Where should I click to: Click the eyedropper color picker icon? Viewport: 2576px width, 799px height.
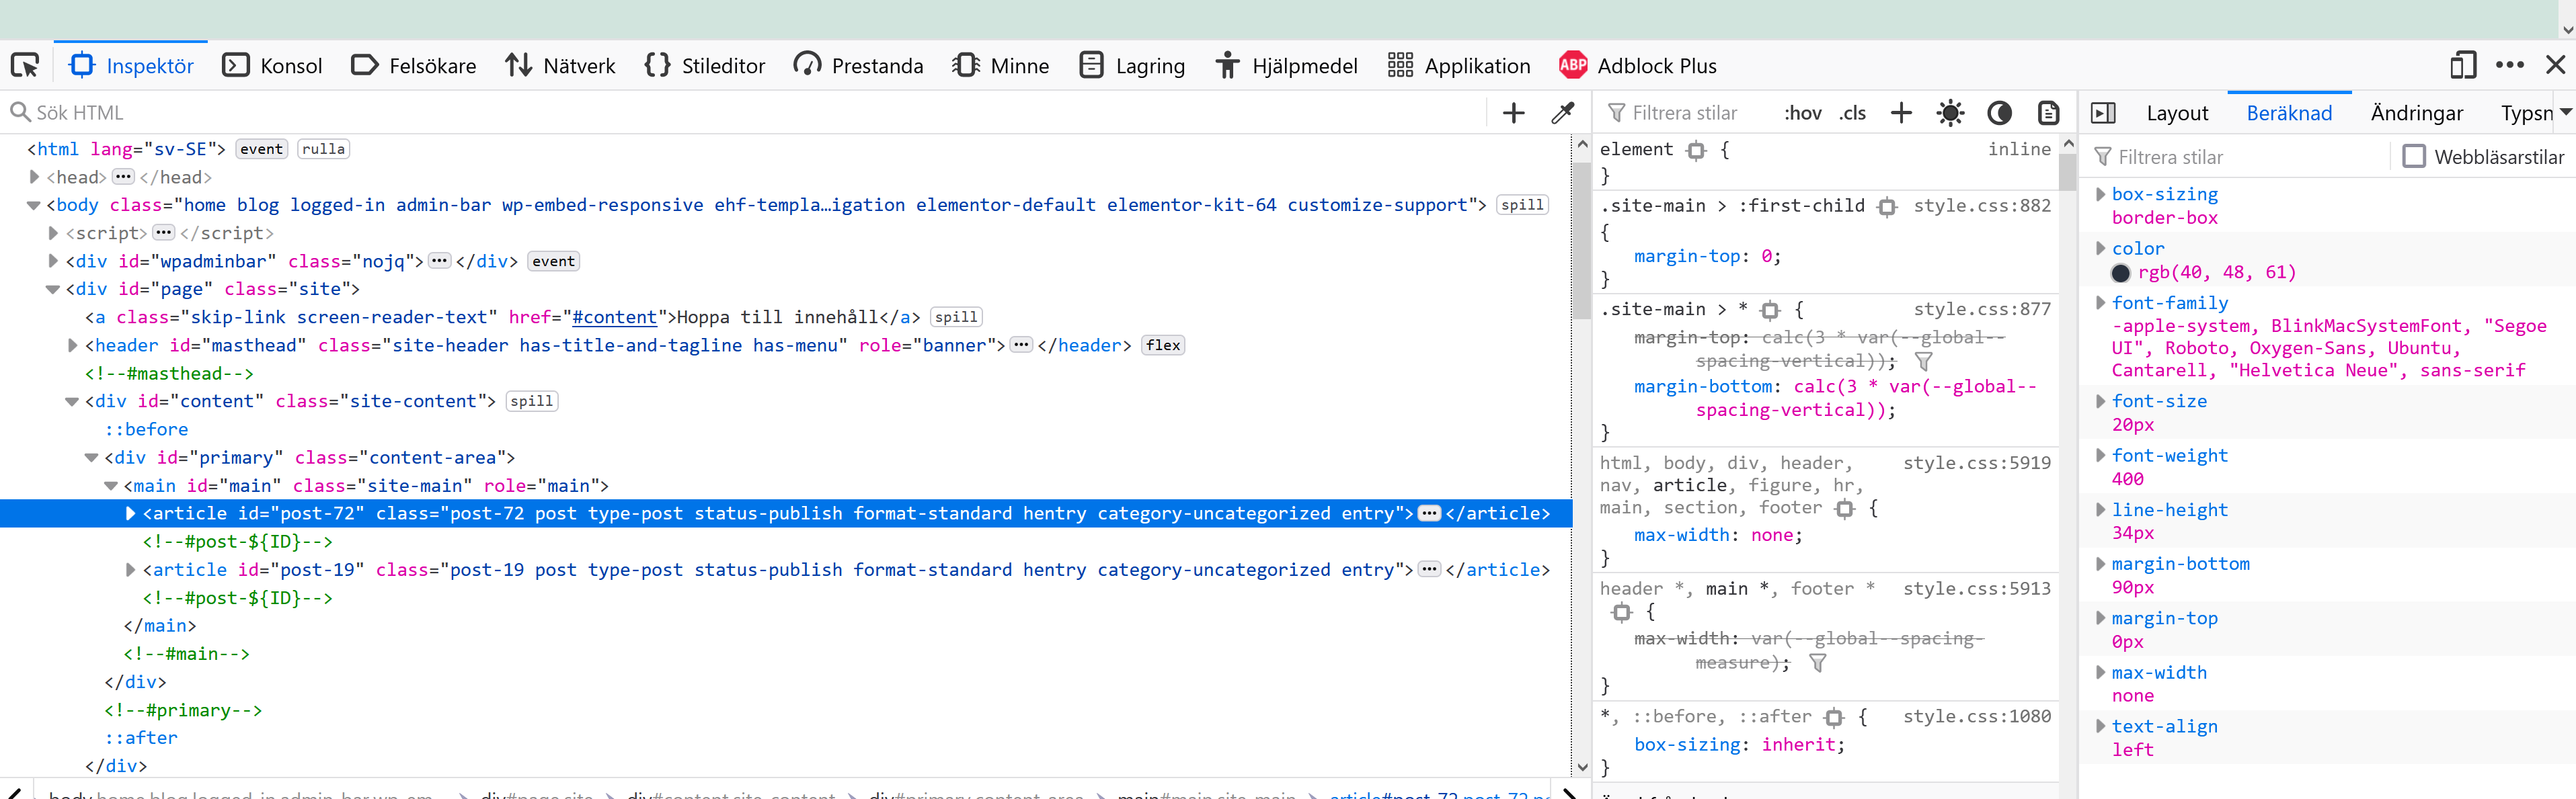click(1563, 113)
